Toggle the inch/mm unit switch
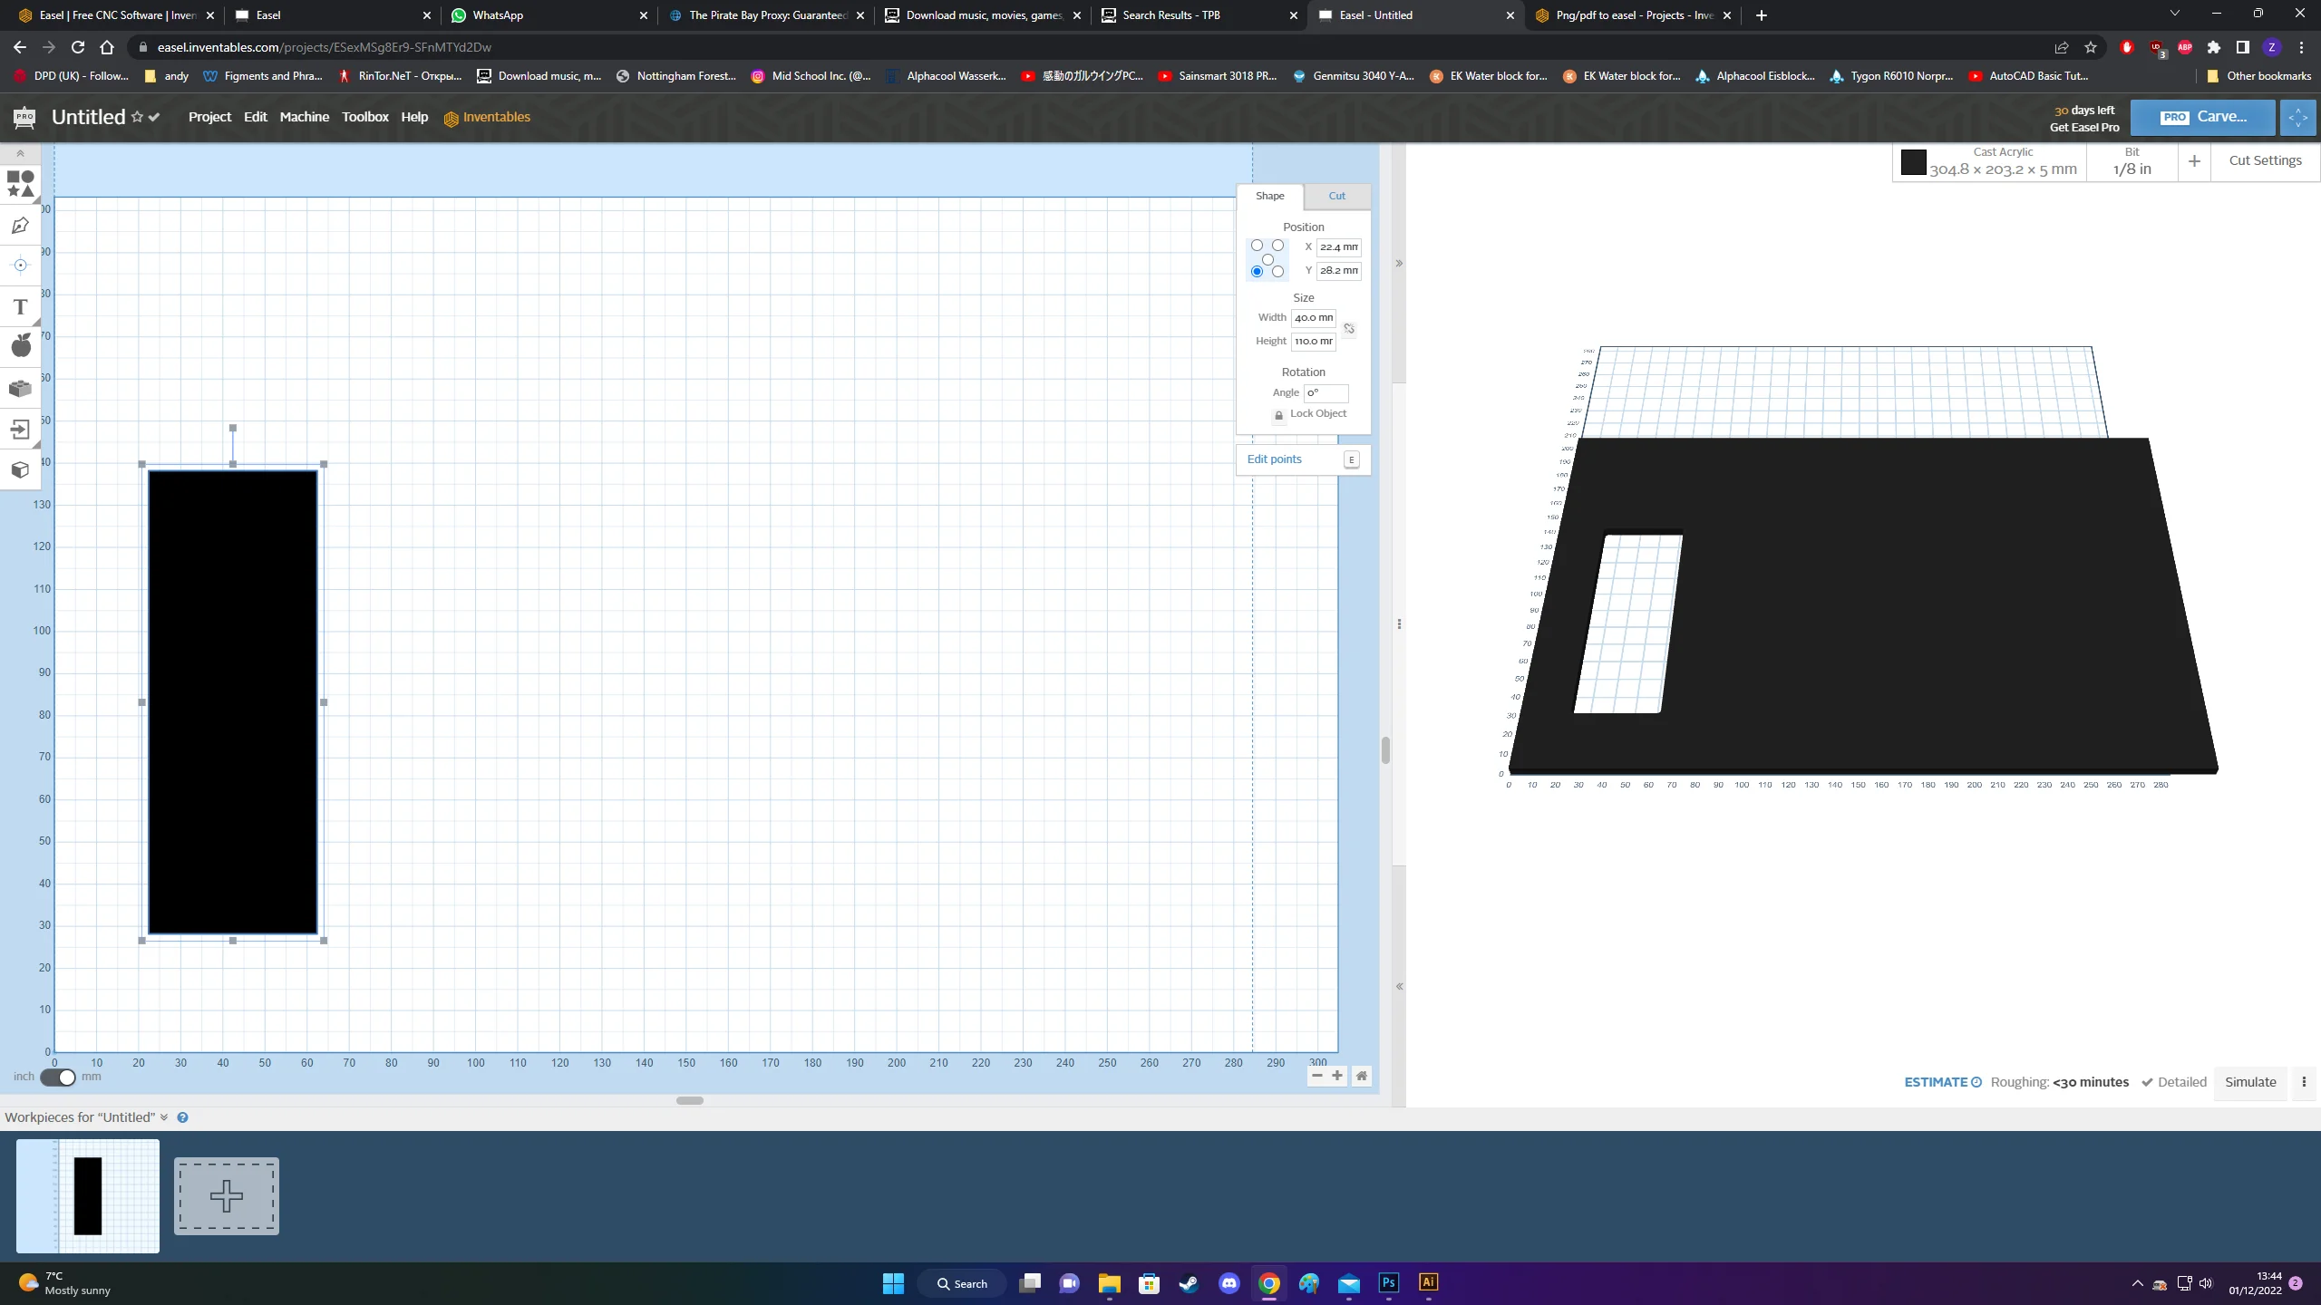This screenshot has width=2321, height=1305. pyautogui.click(x=58, y=1077)
